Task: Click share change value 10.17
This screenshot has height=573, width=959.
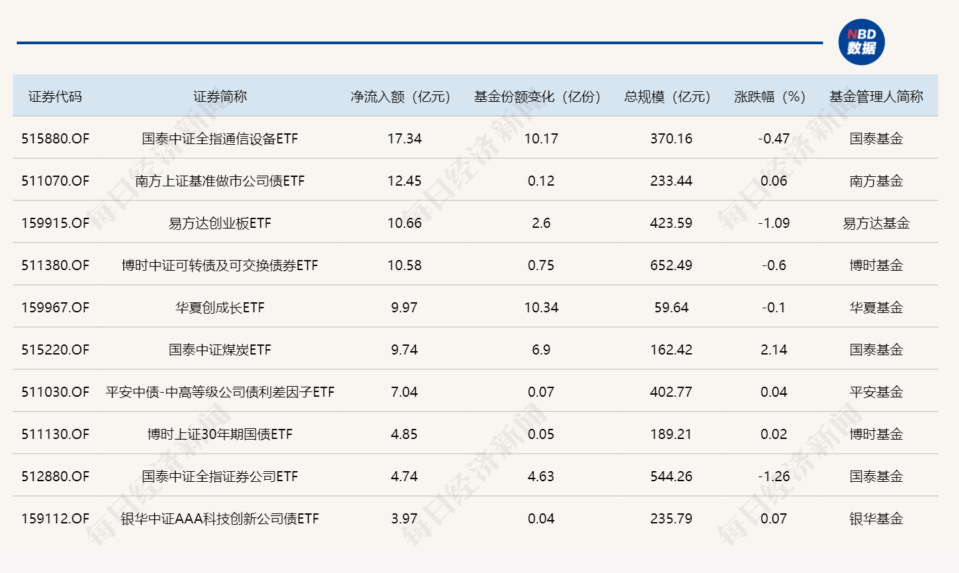Action: pyautogui.click(x=541, y=139)
